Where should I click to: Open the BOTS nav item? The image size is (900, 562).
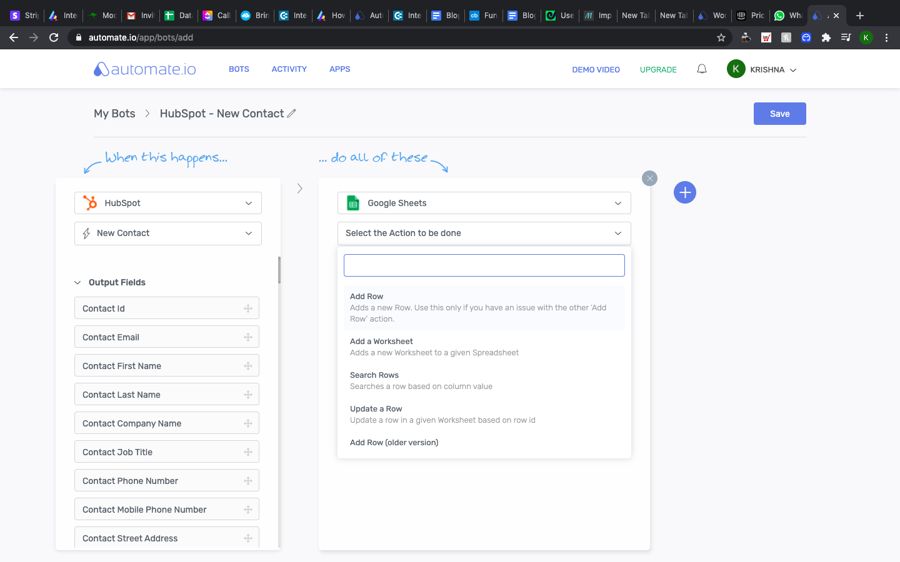(239, 69)
